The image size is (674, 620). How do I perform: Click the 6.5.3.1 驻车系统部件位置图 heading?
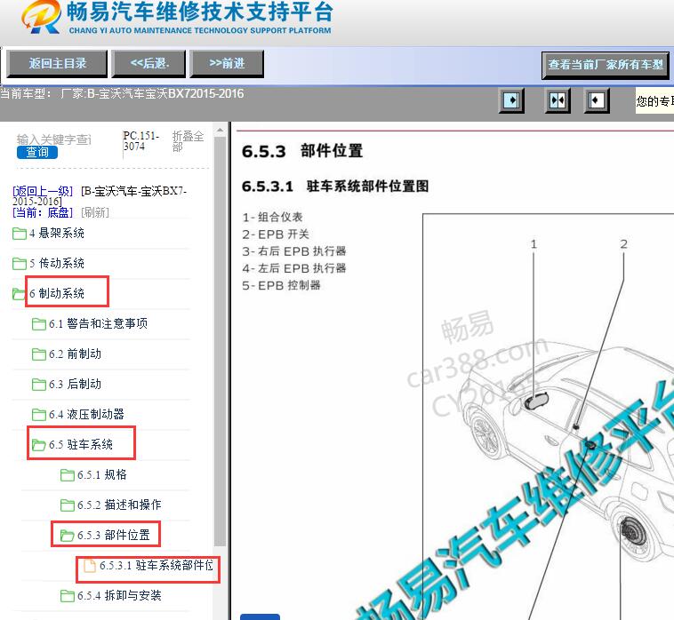(x=335, y=187)
